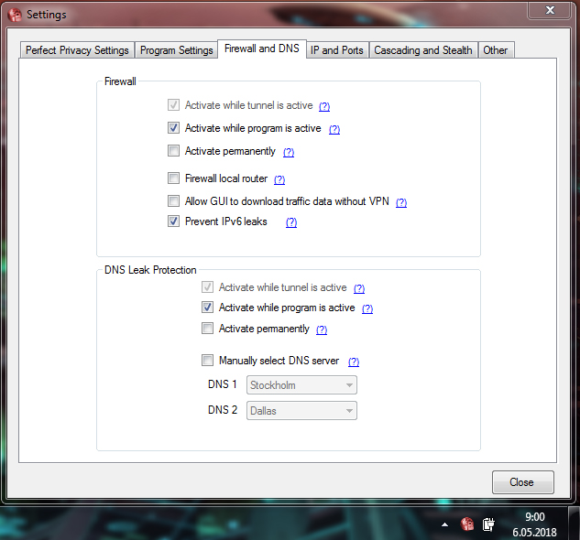Image resolution: width=580 pixels, height=540 pixels.
Task: Show hidden tray icons arrow
Action: click(445, 524)
